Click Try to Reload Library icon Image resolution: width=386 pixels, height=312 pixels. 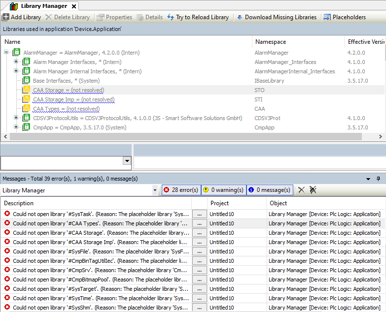[x=171, y=17]
